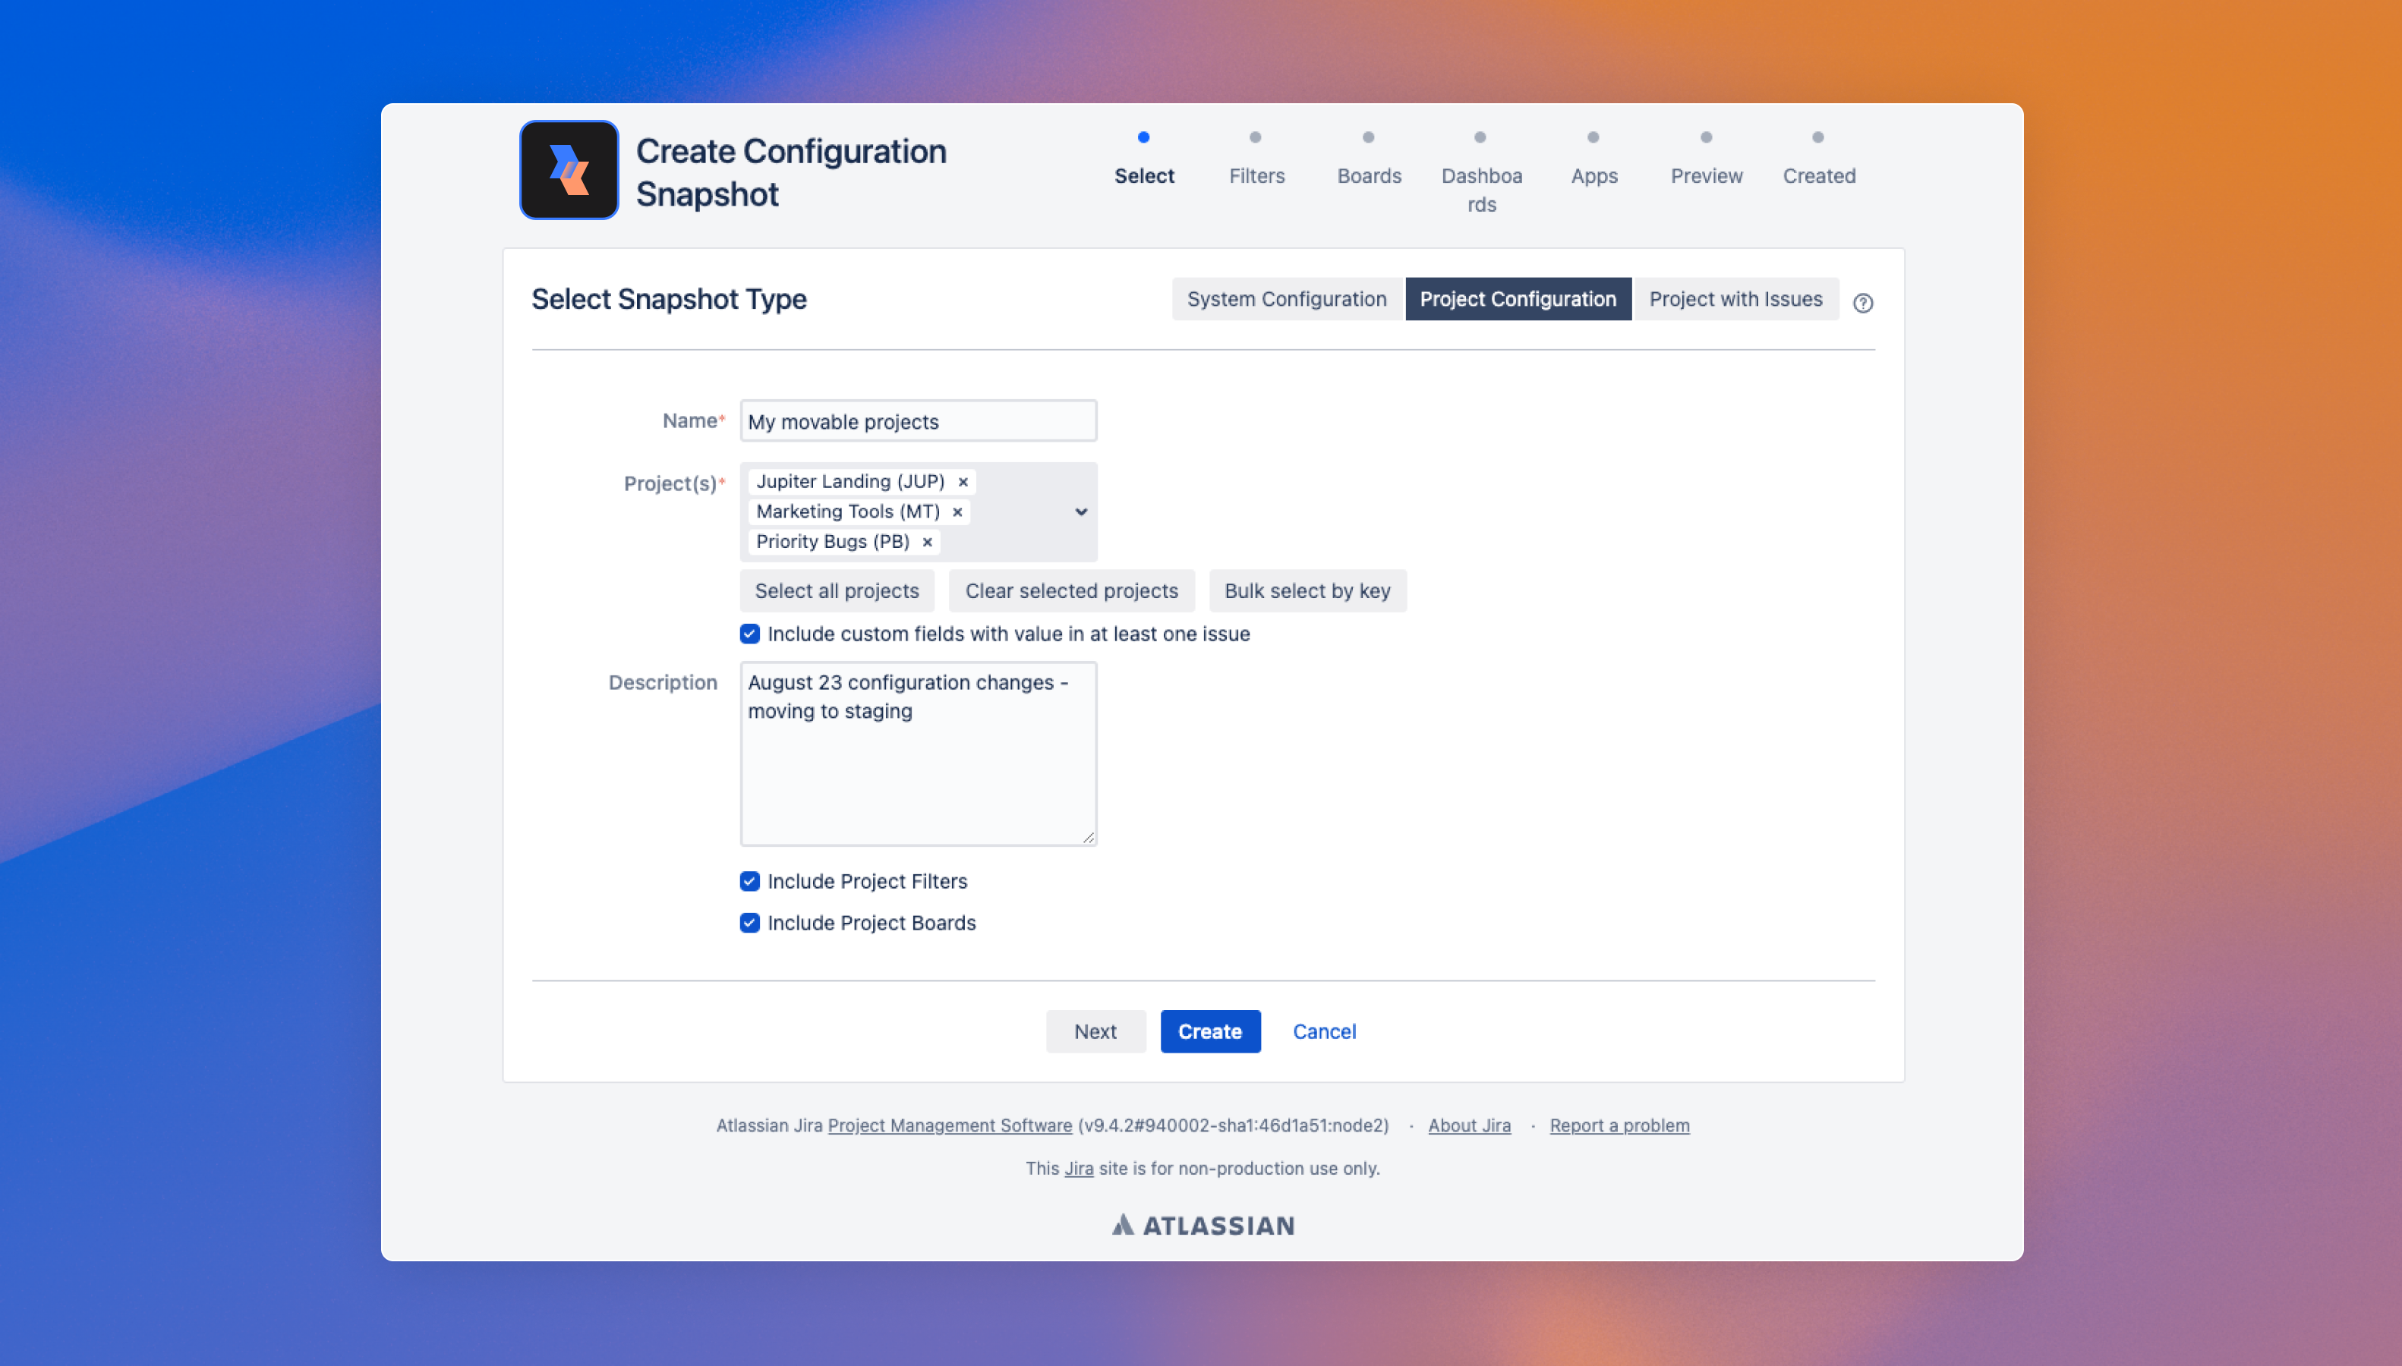Select Project with Issues tab
2402x1366 pixels.
(1735, 298)
